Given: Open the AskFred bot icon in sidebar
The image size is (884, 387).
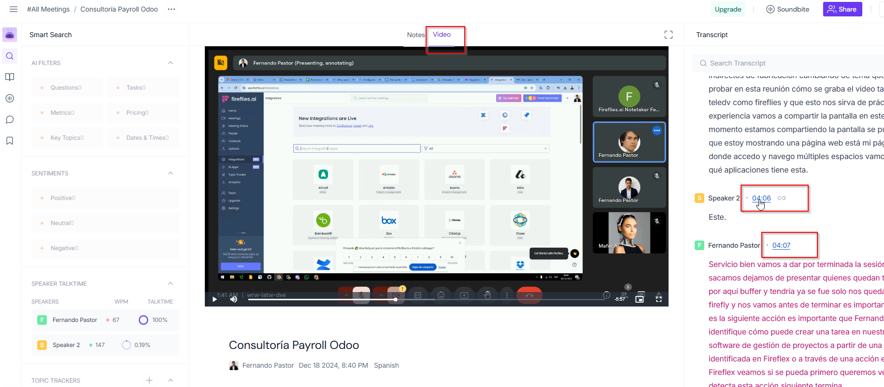Looking at the screenshot, I should click(10, 35).
